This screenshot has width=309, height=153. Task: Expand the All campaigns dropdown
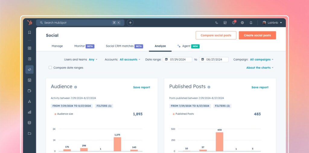[x=262, y=60]
